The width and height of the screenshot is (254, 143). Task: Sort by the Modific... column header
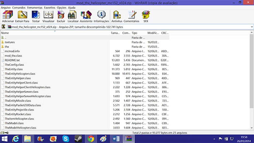tap(153, 33)
